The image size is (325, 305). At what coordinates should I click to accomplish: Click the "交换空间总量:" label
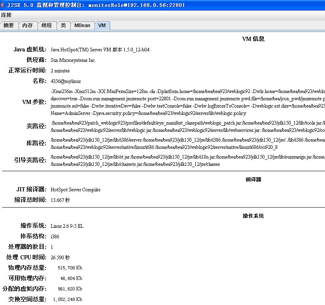[27, 299]
